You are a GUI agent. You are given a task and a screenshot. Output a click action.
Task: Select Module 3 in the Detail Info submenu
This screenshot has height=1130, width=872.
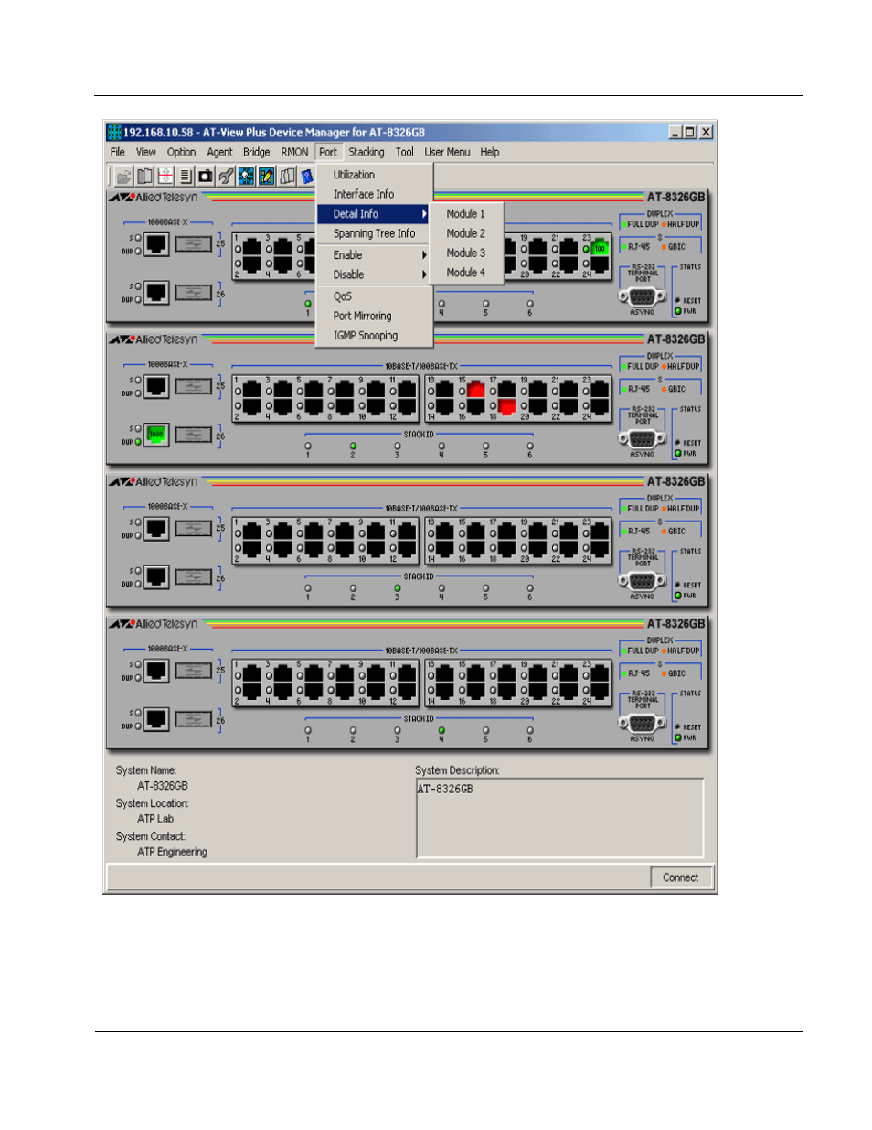point(468,253)
